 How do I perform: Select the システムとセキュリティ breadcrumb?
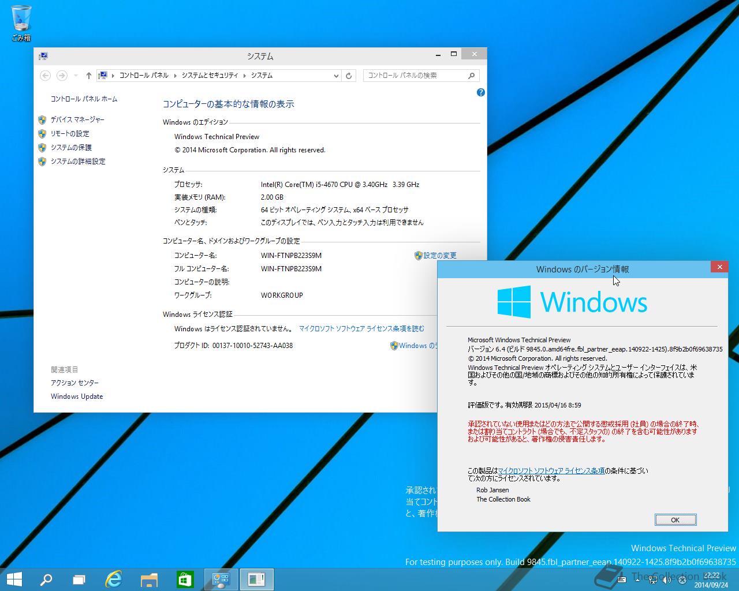[210, 76]
